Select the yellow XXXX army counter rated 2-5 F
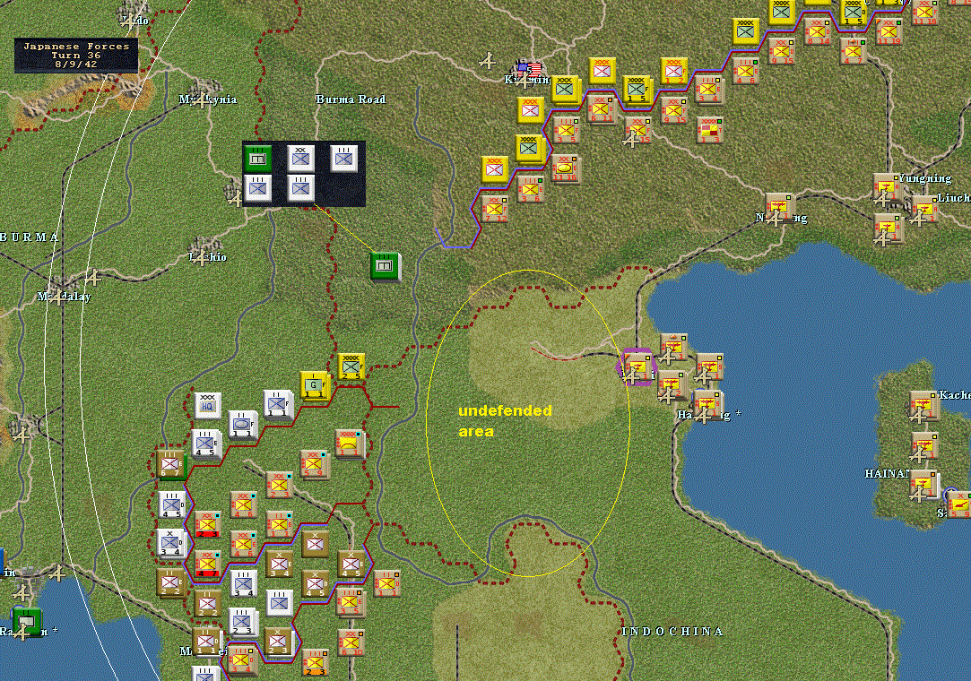The height and width of the screenshot is (681, 971). tap(351, 367)
